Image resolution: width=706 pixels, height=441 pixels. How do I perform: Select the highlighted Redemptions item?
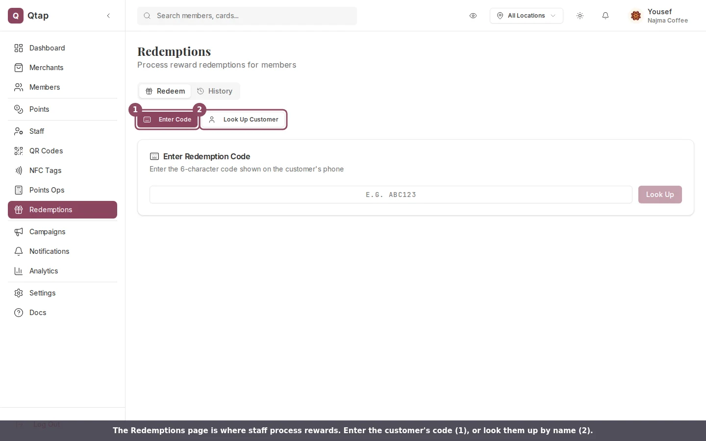click(62, 210)
